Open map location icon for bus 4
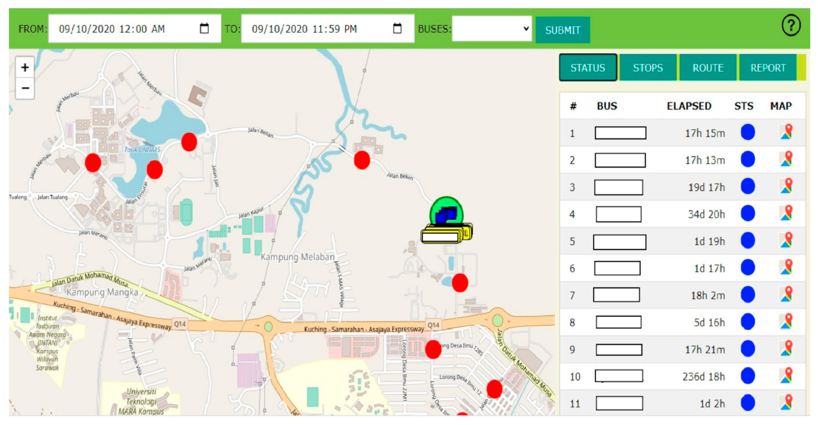This screenshot has height=425, width=818. tap(786, 214)
